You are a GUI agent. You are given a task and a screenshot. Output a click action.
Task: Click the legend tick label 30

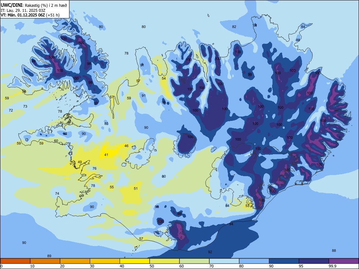tap(92, 266)
